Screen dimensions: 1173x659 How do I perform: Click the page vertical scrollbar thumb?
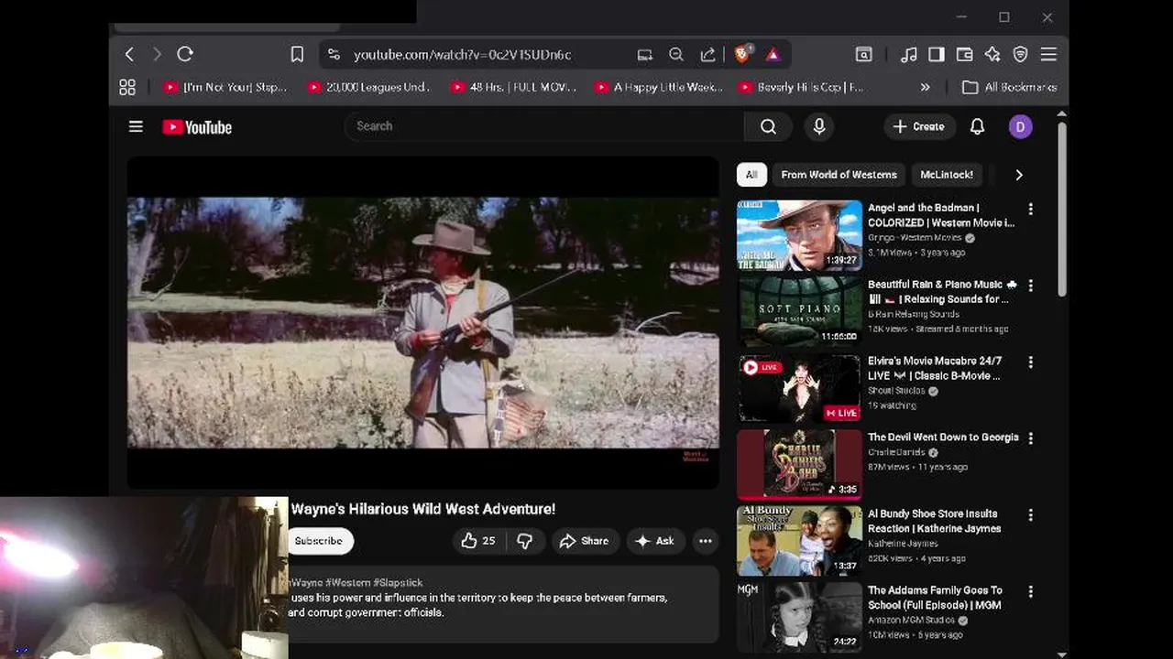(x=1062, y=209)
